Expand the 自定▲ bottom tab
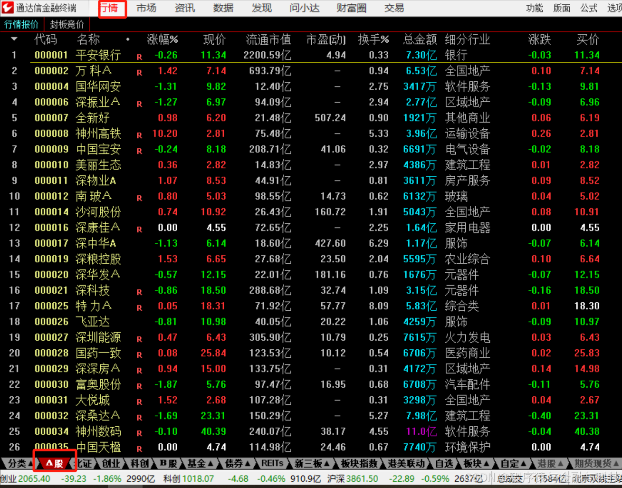 tap(514, 463)
